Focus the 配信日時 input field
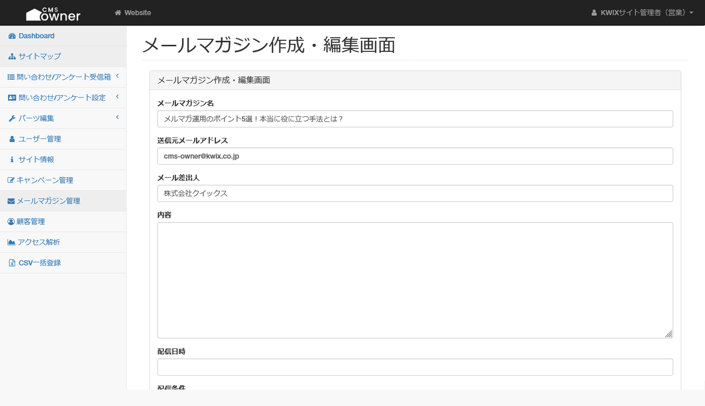This screenshot has width=705, height=406. click(415, 367)
